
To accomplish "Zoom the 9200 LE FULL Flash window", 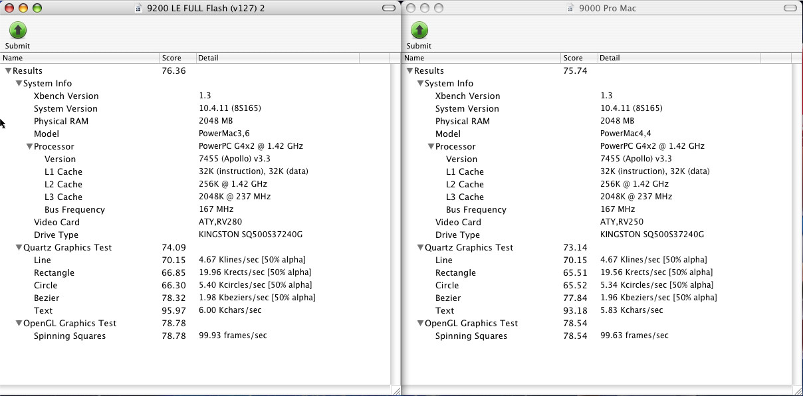I will 37,8.
